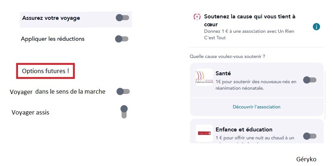Enable the Santé donation toggle

point(310,80)
